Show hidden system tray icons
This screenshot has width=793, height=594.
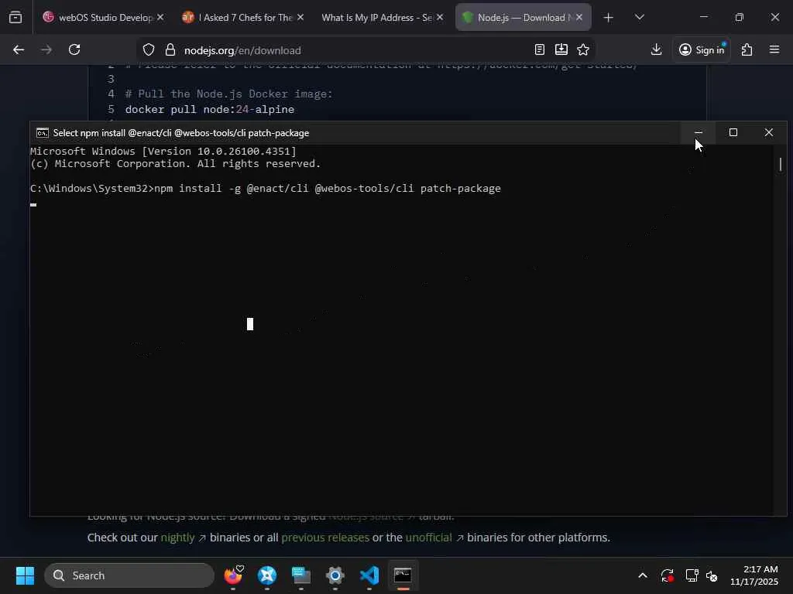point(643,575)
